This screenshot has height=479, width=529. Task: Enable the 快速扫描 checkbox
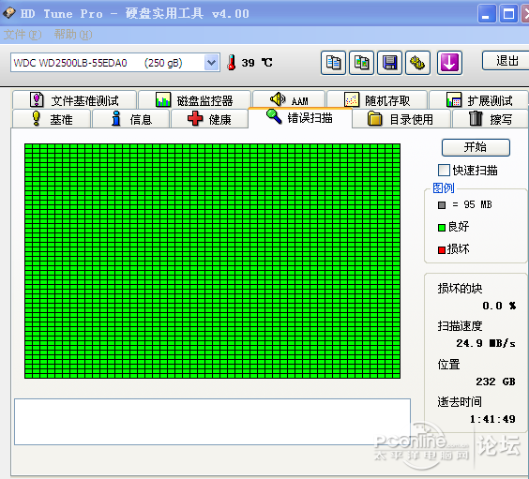coord(444,170)
